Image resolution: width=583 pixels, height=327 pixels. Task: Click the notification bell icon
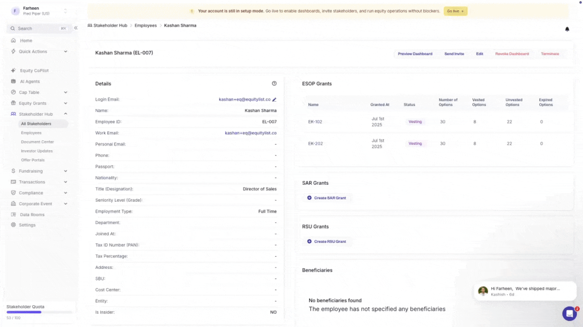pyautogui.click(x=567, y=29)
